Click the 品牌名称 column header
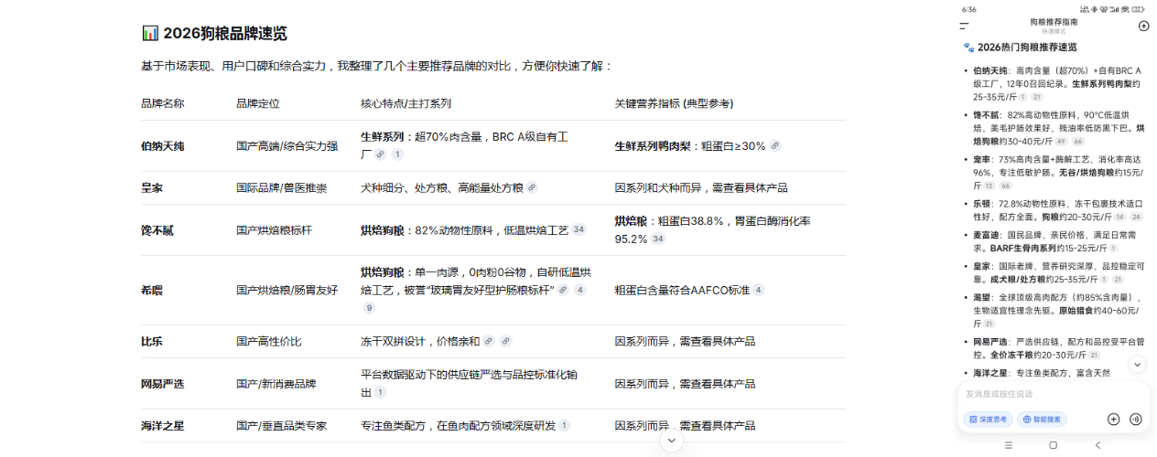 [x=163, y=103]
